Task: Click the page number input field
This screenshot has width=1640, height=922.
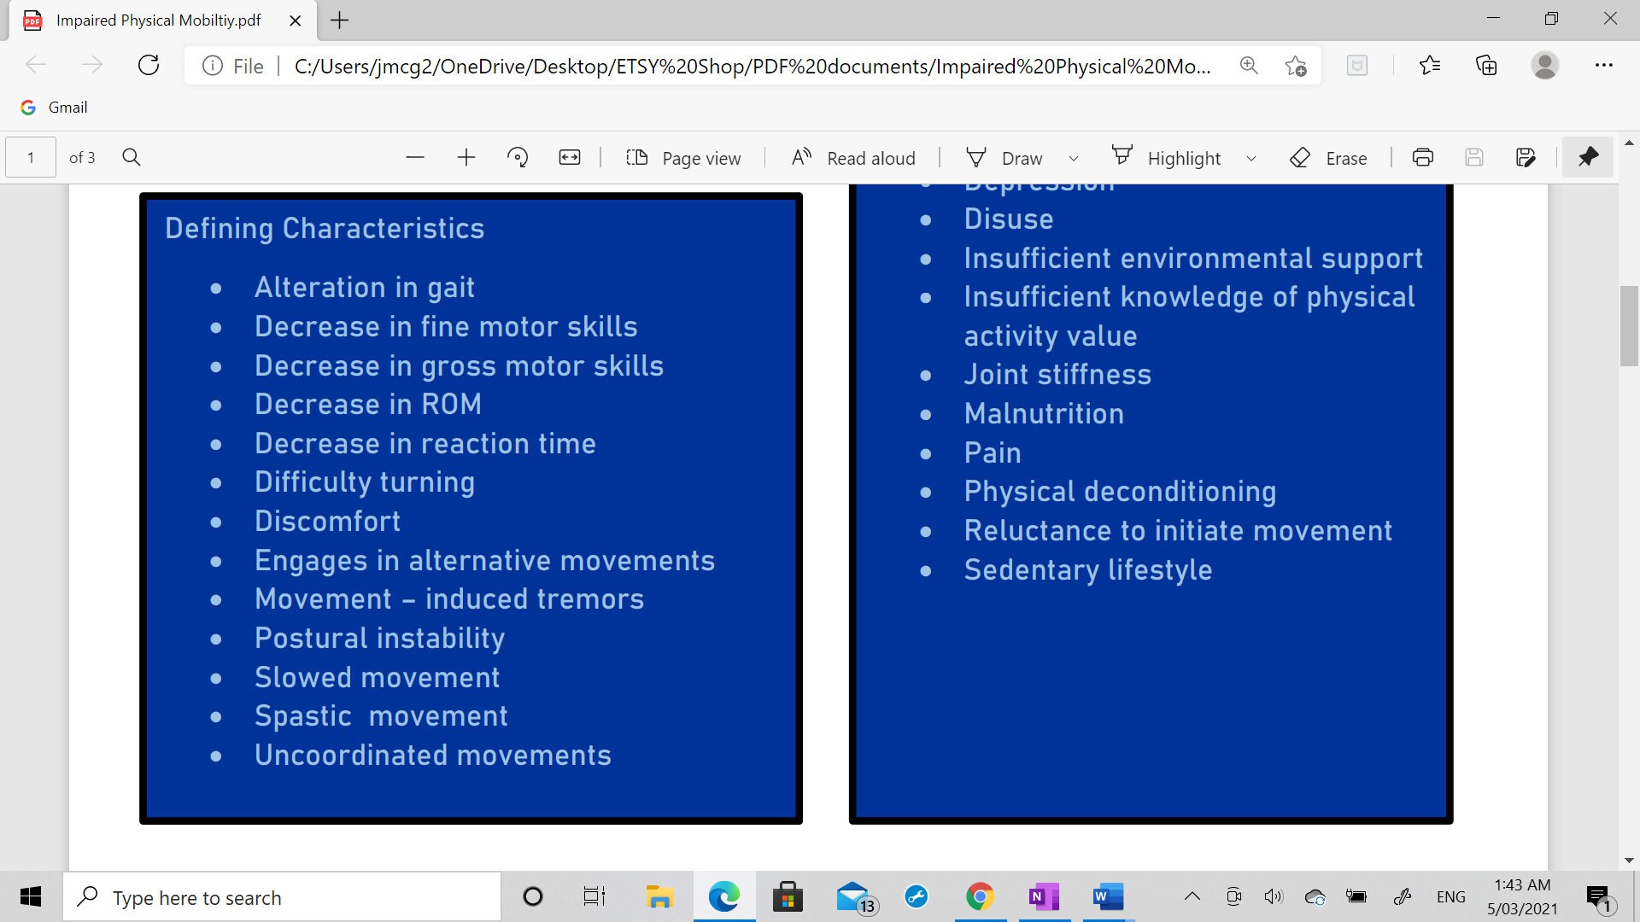Action: (29, 157)
